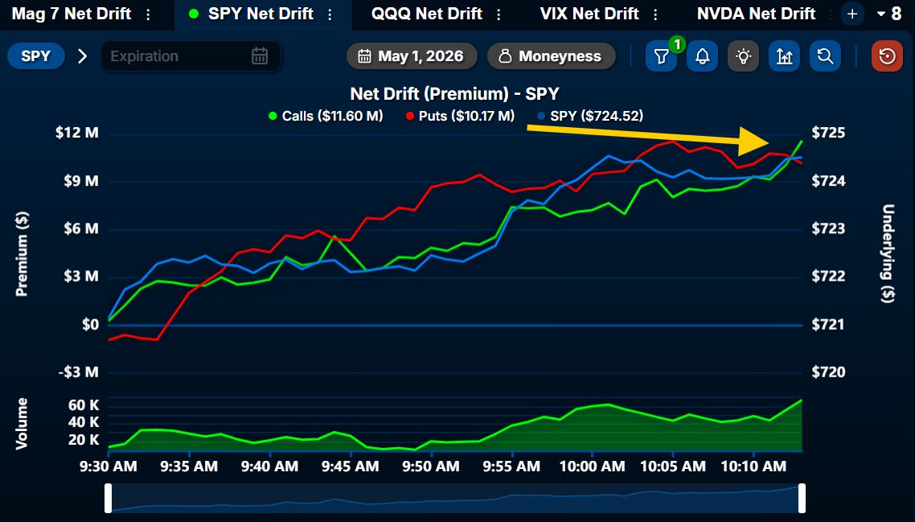Screen dimensions: 915x522
Task: Click the '10:00 AM' time axis label
Action: (592, 467)
